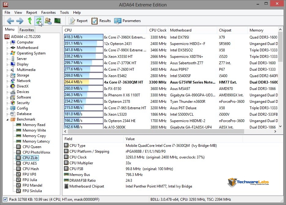The width and height of the screenshot is (286, 205).
Task: Click the results list horizontal scrollbar thumb
Action: click(156, 131)
